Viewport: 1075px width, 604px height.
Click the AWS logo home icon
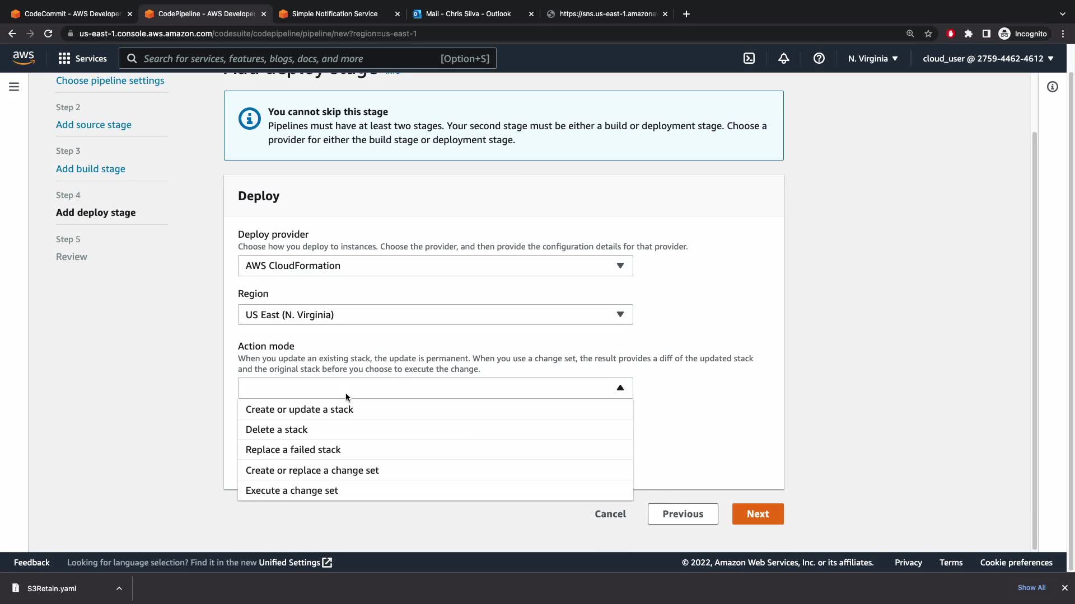(24, 58)
